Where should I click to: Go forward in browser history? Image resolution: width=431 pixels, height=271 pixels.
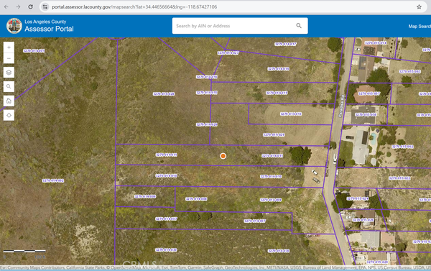click(x=18, y=7)
